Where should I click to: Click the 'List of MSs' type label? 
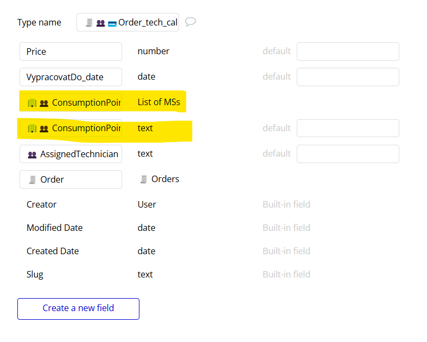coord(159,102)
